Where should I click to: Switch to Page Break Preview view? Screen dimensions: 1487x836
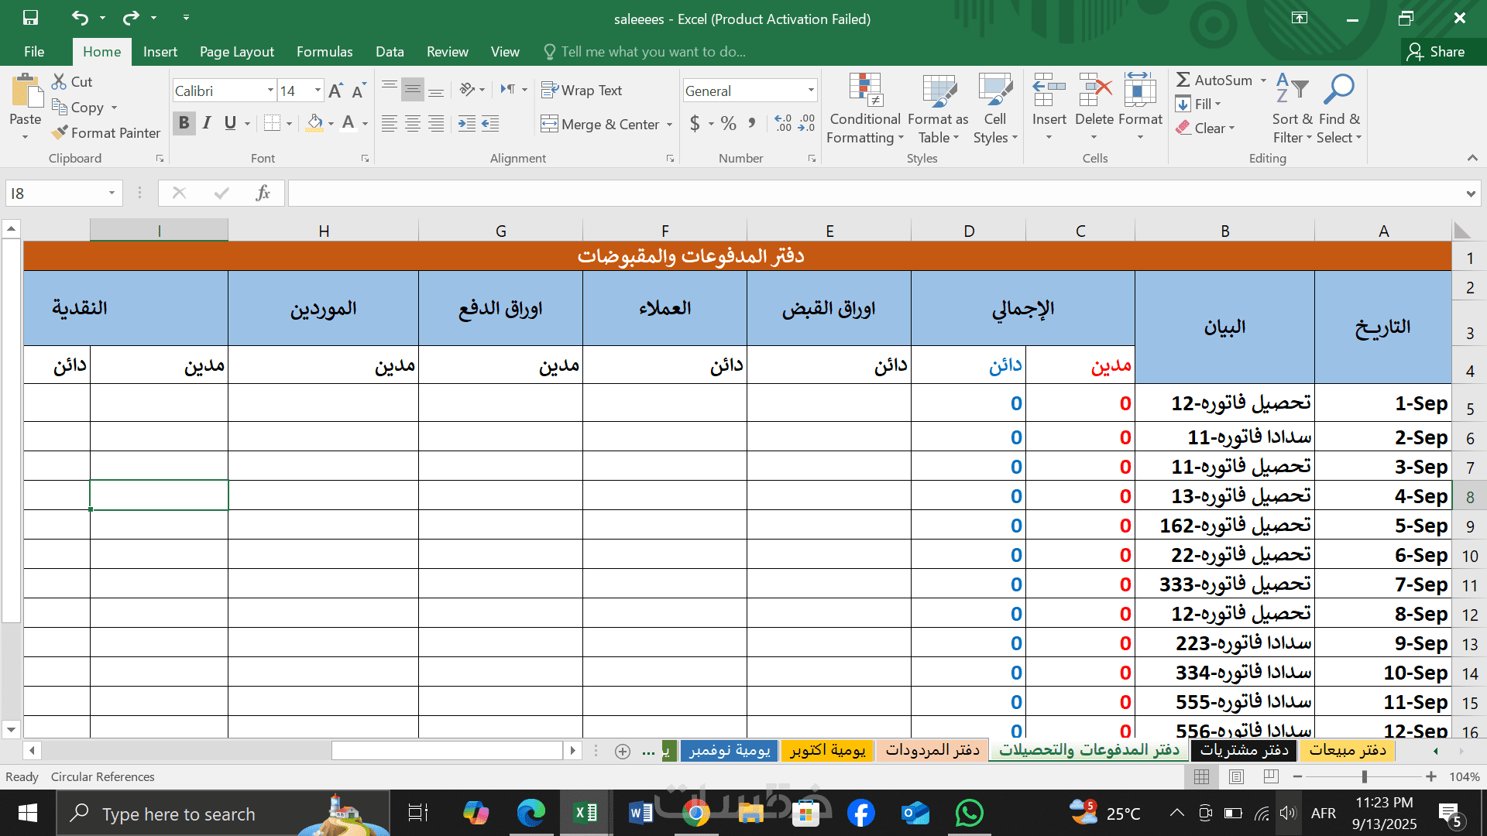pyautogui.click(x=1271, y=776)
